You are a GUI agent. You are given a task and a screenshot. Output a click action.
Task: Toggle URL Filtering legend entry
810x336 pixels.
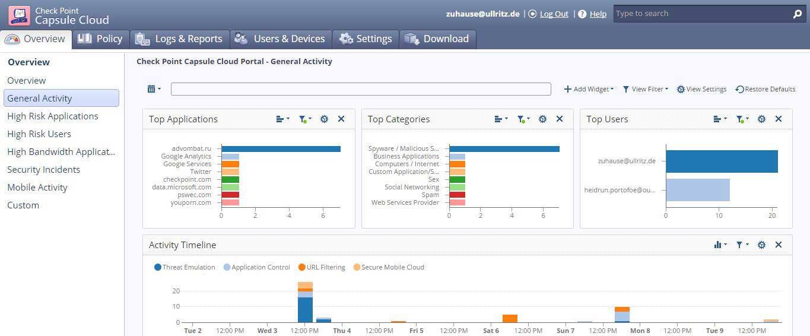pyautogui.click(x=322, y=267)
